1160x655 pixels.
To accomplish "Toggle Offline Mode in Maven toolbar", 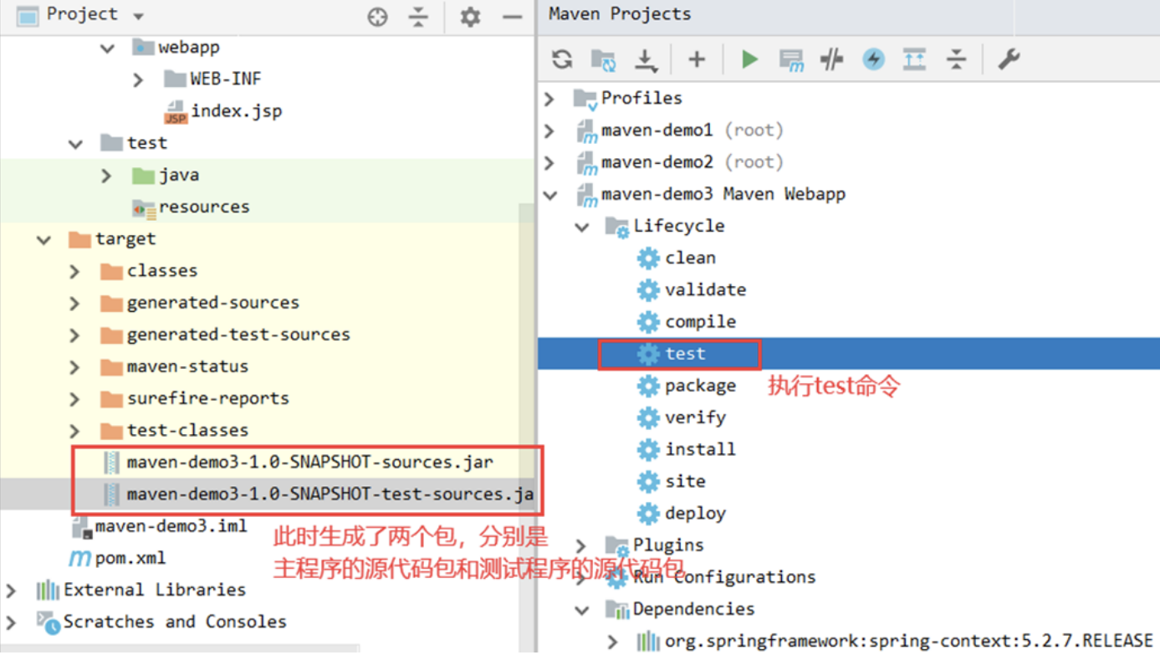I will pos(831,59).
